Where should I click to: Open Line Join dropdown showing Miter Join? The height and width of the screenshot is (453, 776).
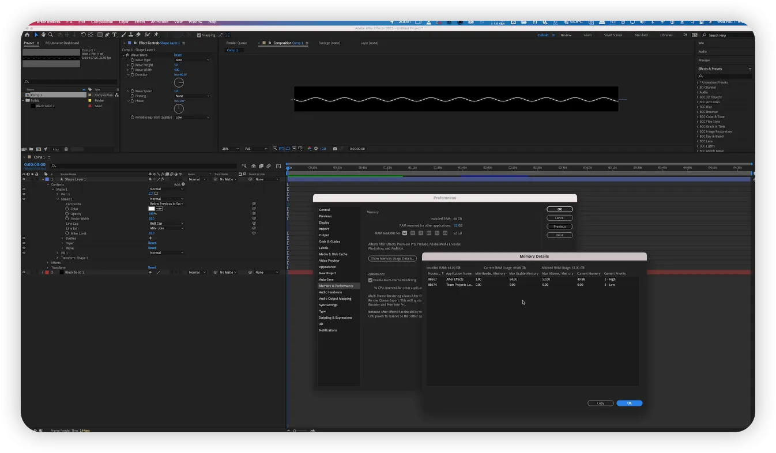[x=167, y=228]
